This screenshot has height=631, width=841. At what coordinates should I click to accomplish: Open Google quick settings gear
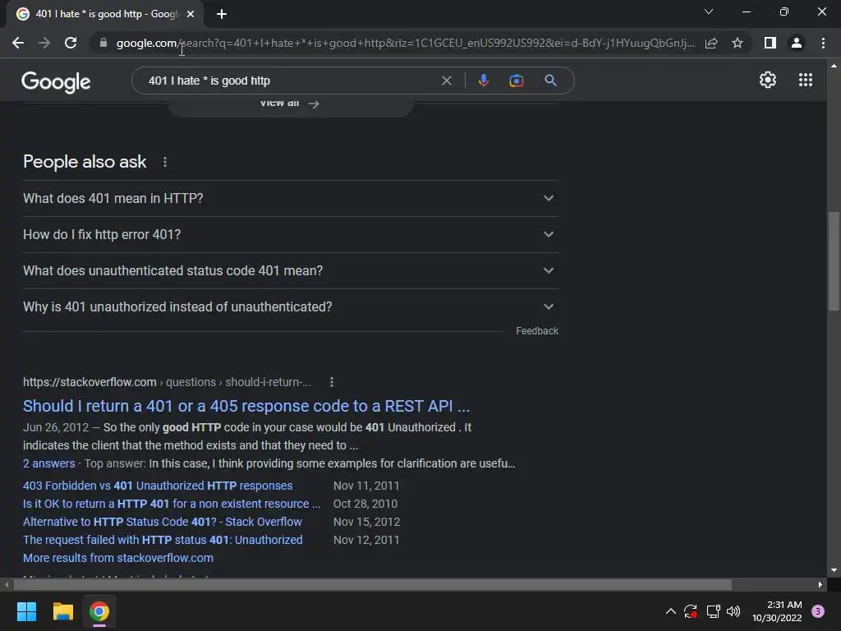pos(768,80)
